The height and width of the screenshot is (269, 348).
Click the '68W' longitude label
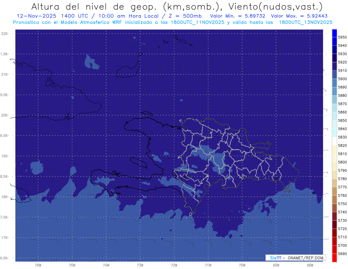[310, 265]
